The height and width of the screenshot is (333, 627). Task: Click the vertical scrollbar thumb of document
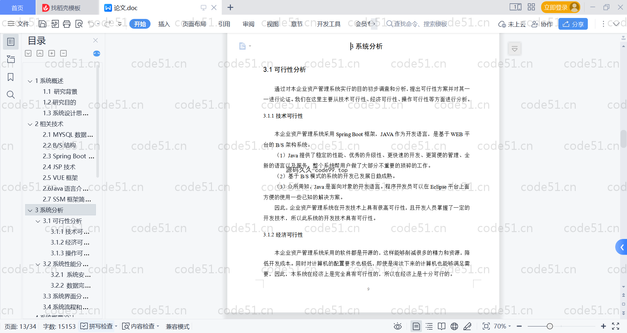(623, 139)
